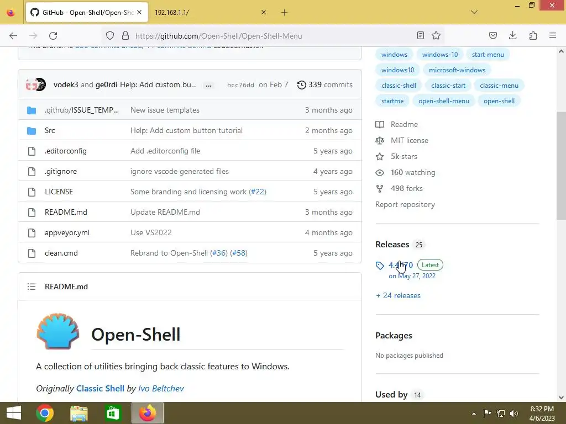Show hidden tray icons arrow
The height and width of the screenshot is (424, 566).
(474, 414)
